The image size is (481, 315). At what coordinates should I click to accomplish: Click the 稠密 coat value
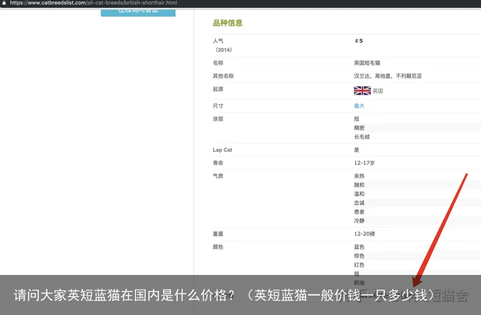359,127
